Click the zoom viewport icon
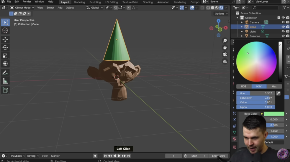 click(225, 41)
